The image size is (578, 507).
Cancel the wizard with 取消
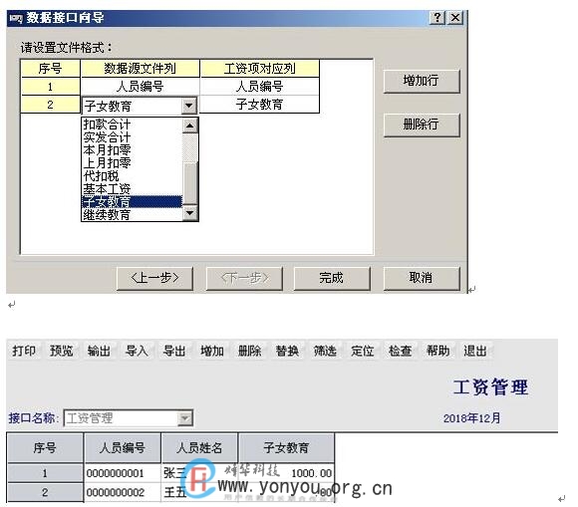coord(422,278)
